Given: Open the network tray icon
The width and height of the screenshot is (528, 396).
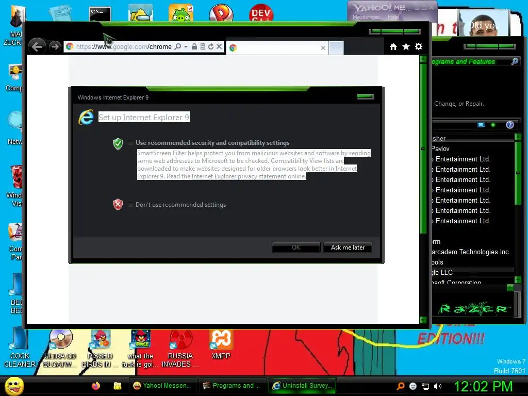Looking at the screenshot, I should coord(425,386).
